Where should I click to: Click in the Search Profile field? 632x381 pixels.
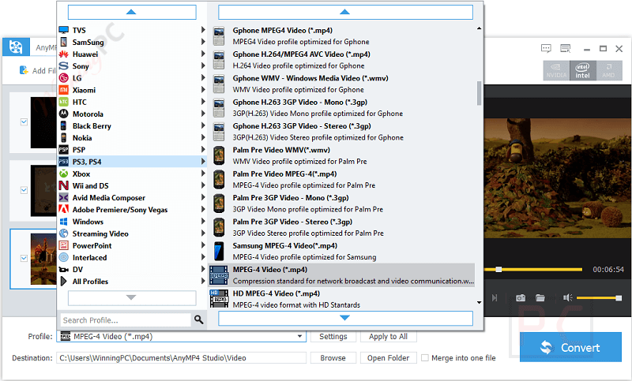click(x=126, y=319)
